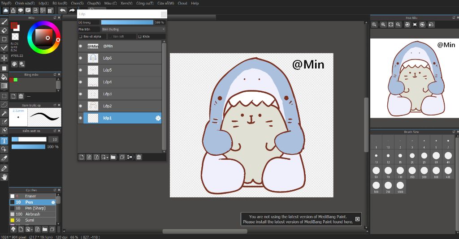This screenshot has height=239, width=459.
Task: Zoom out in the navigator panel
Action: click(398, 25)
